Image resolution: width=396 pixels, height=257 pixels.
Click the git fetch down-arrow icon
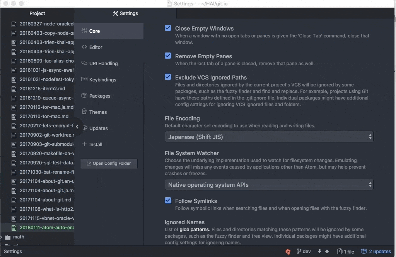pyautogui.click(x=319, y=251)
